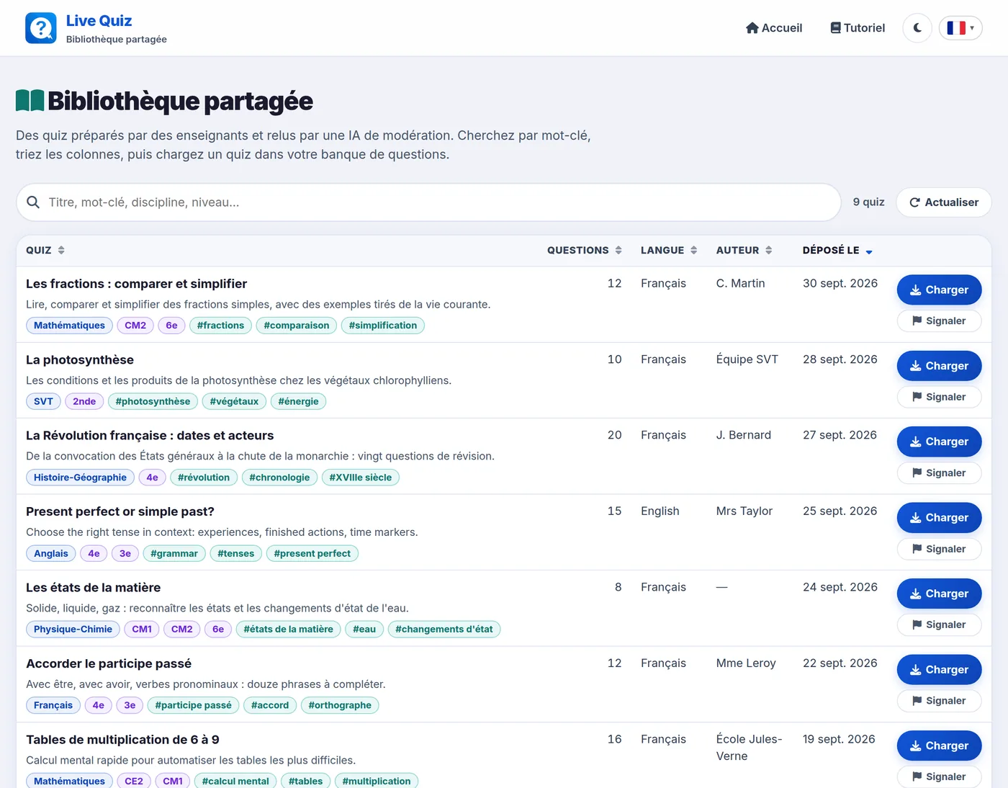Select the #present perfect tag
This screenshot has height=788, width=1008.
click(x=312, y=553)
